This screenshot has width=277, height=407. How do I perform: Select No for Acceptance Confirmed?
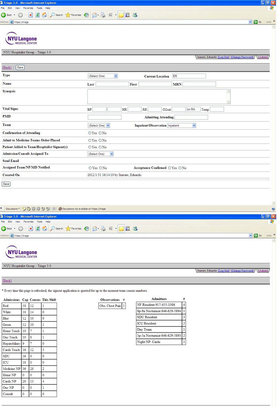pos(180,168)
